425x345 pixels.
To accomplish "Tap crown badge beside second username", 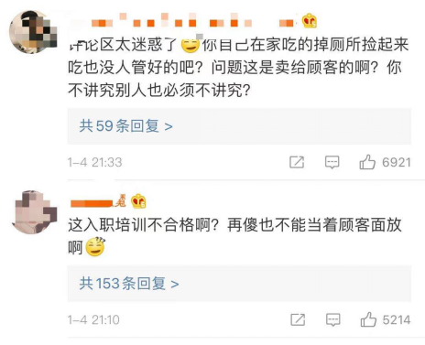I will [x=138, y=201].
